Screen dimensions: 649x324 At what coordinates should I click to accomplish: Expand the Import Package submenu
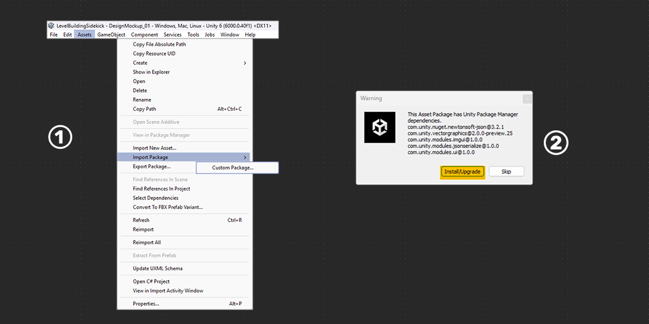click(x=184, y=158)
